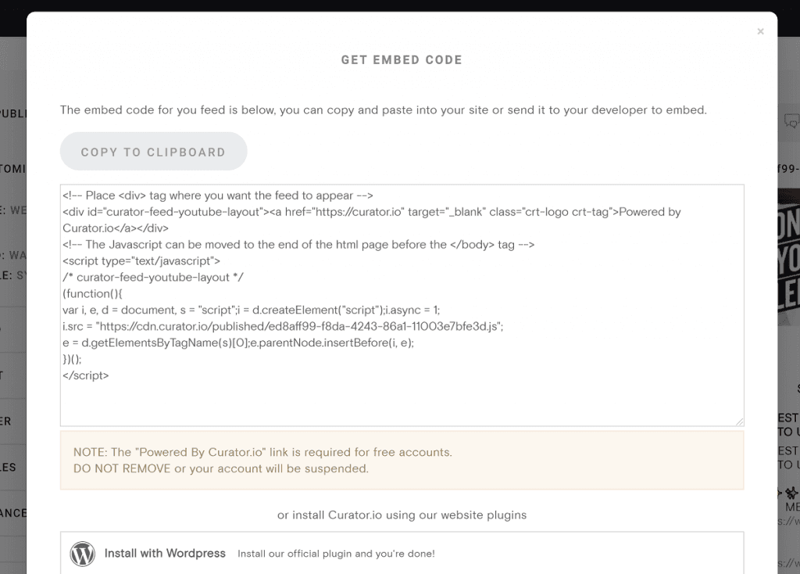Click the WordPress logo icon

pyautogui.click(x=83, y=554)
